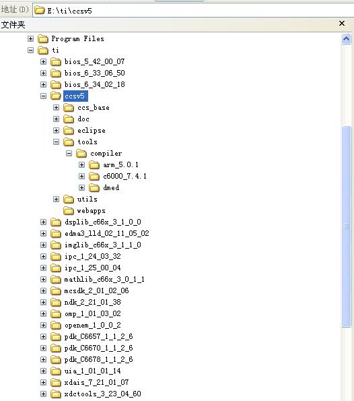Collapse the tools tree node
Image resolution: width=354 pixels, height=401 pixels.
coord(56,142)
